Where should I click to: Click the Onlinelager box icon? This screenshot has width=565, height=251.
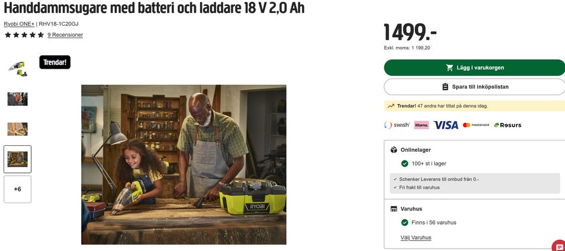pos(394,150)
